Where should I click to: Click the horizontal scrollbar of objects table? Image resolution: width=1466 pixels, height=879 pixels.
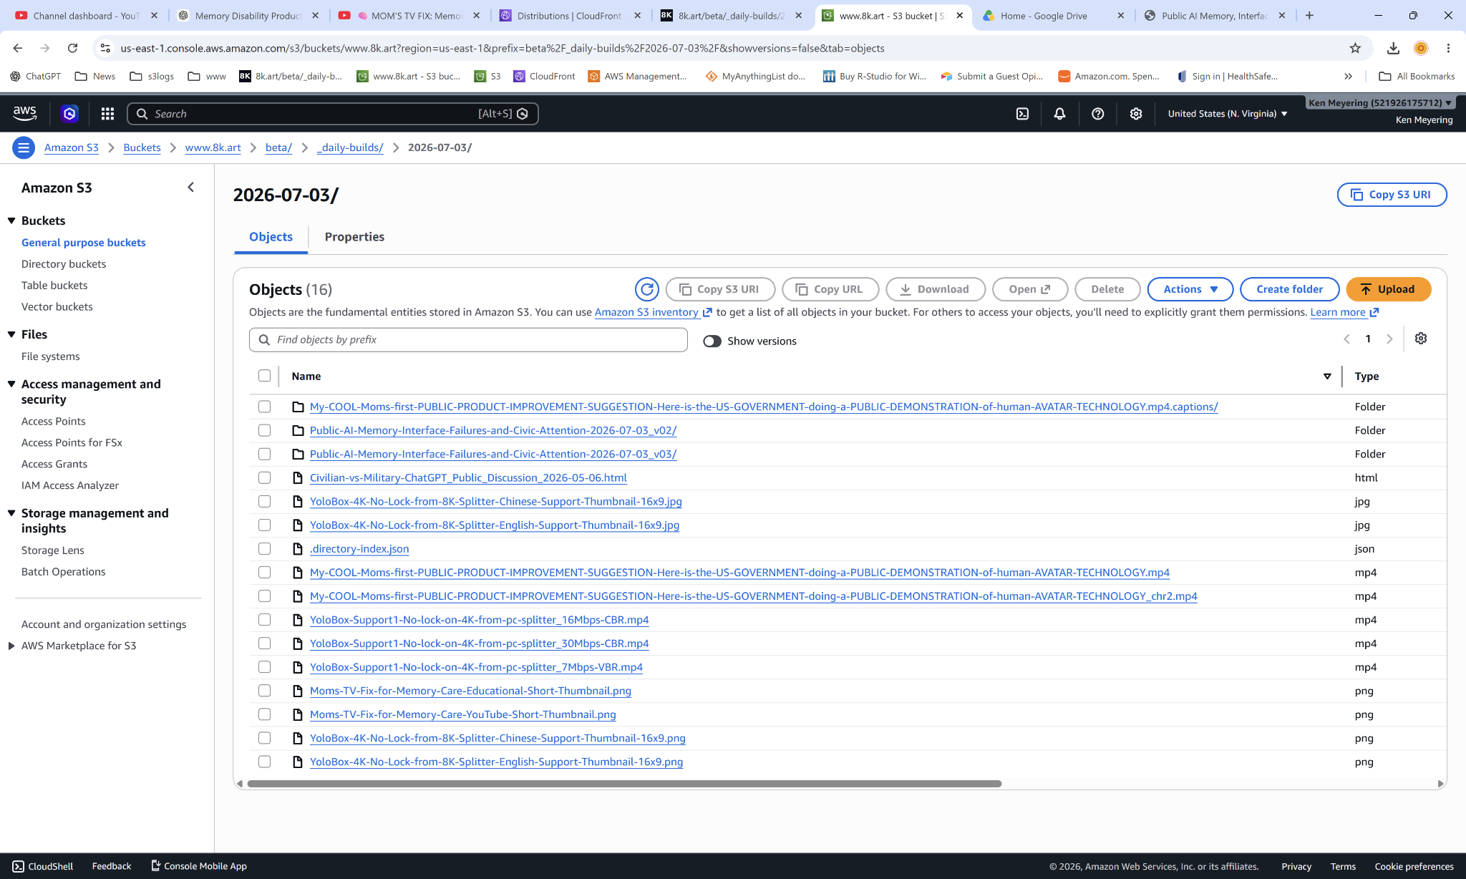point(623,784)
